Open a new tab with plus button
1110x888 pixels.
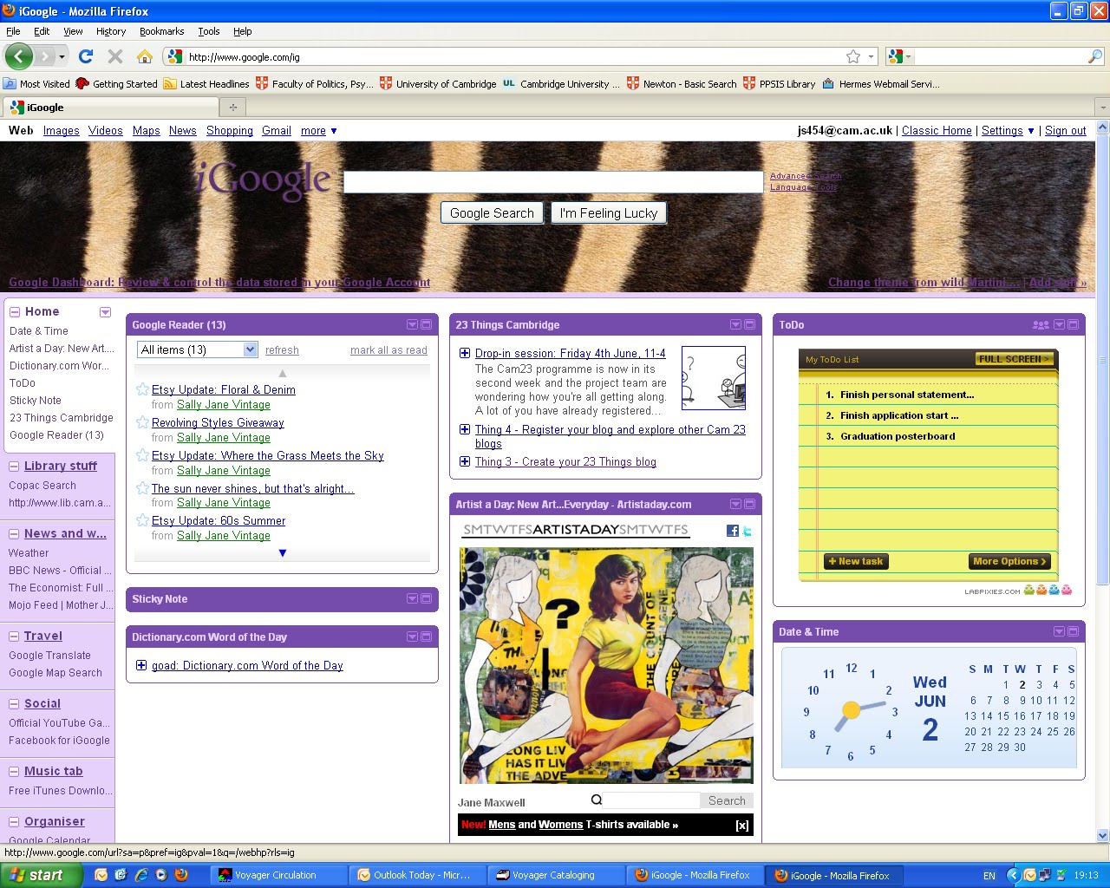point(232,108)
